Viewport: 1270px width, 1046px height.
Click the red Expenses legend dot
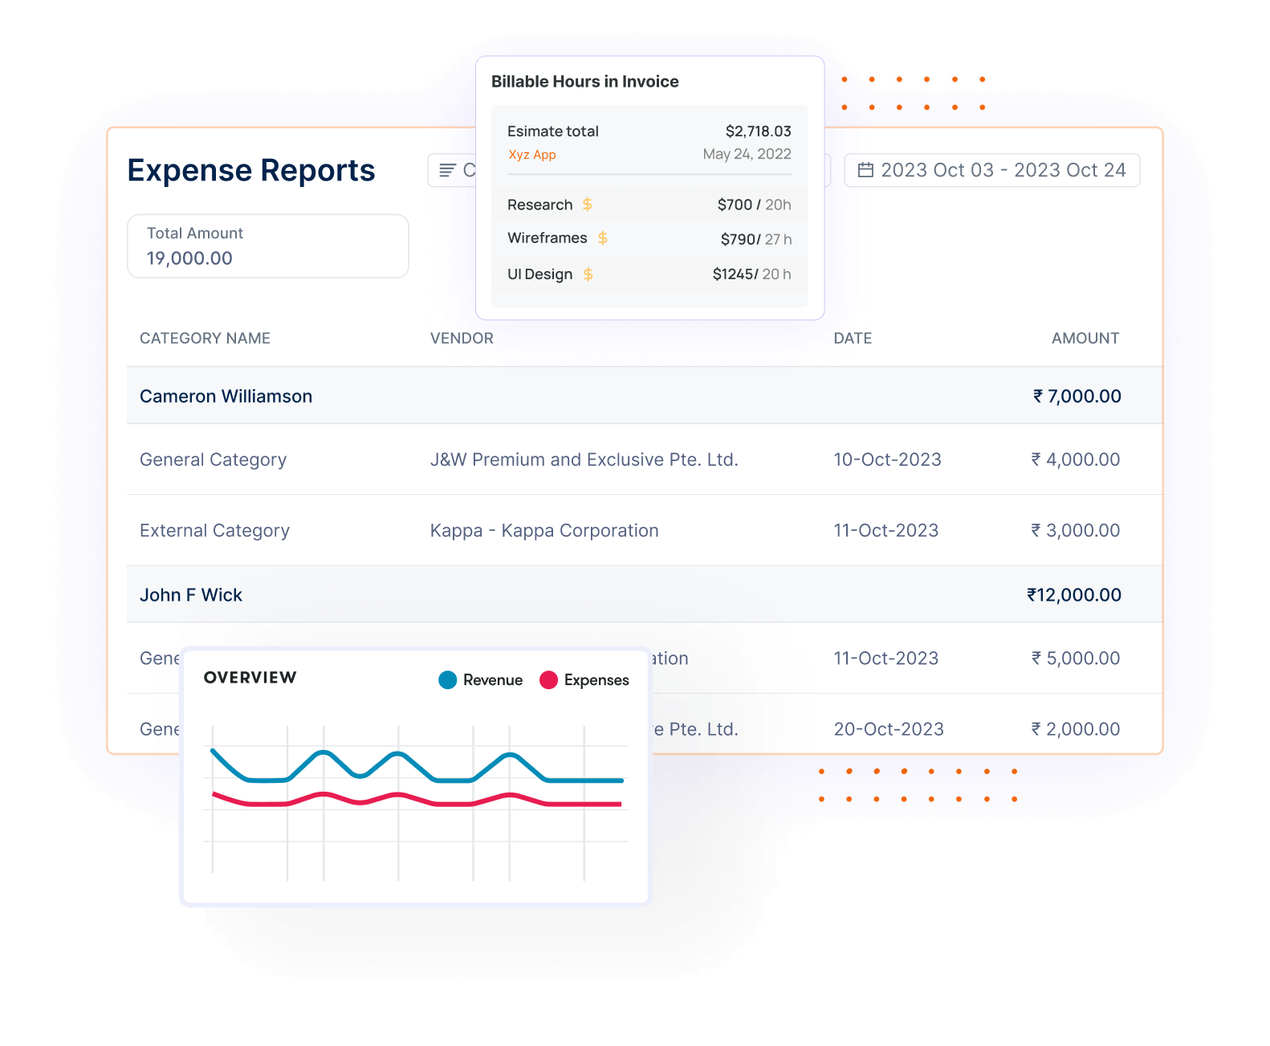click(x=548, y=680)
